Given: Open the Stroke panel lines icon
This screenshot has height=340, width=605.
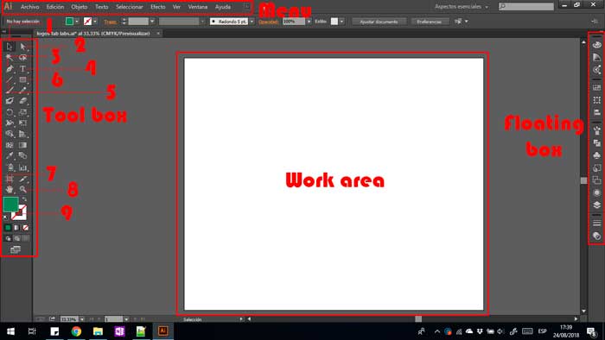Looking at the screenshot, I should pyautogui.click(x=597, y=223).
